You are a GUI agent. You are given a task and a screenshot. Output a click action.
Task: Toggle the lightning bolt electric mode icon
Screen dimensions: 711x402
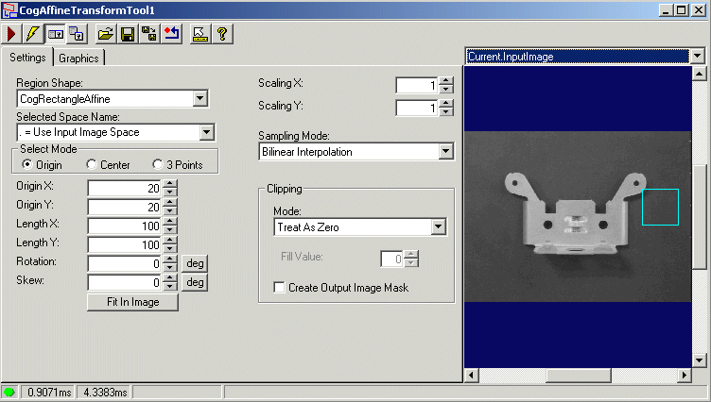[x=33, y=34]
